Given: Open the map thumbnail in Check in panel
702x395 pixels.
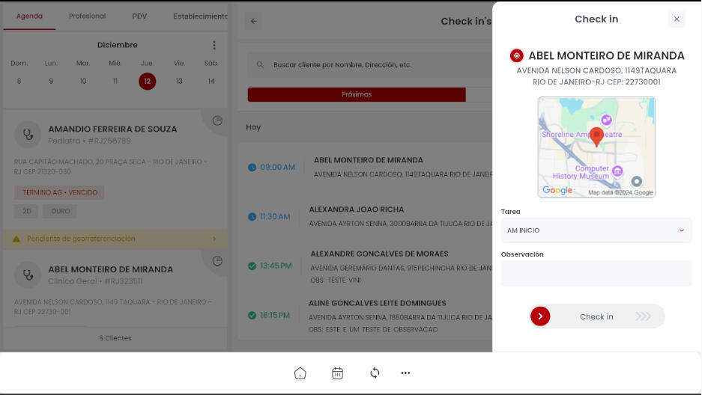Looking at the screenshot, I should 596,147.
